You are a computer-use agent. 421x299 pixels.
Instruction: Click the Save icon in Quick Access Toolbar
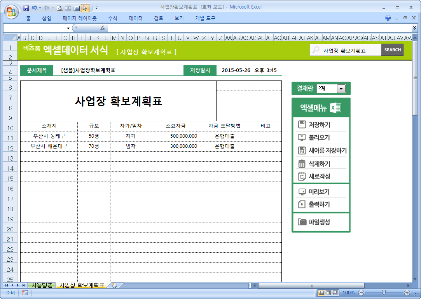[26, 8]
